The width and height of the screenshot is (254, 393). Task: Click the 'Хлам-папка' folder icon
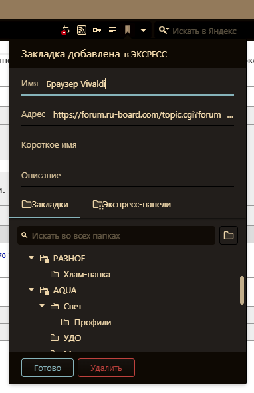(55, 274)
